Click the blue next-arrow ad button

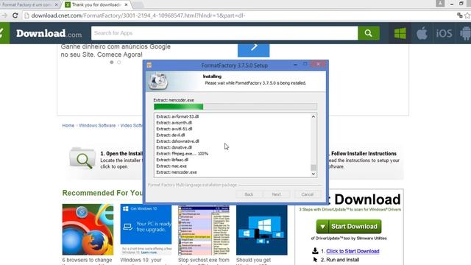pyautogui.click(x=253, y=49)
